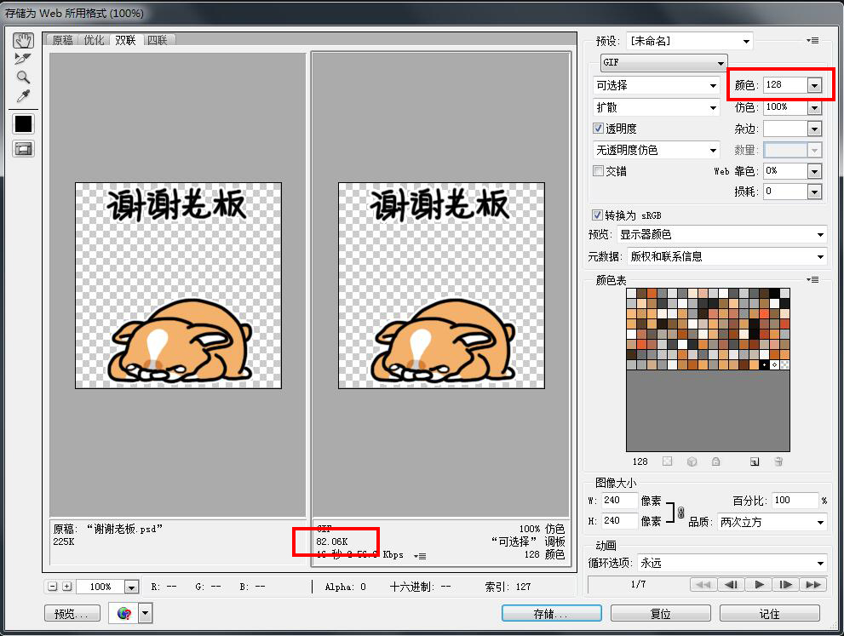Click the web-safe shift cube icon
The image size is (844, 636).
692,461
